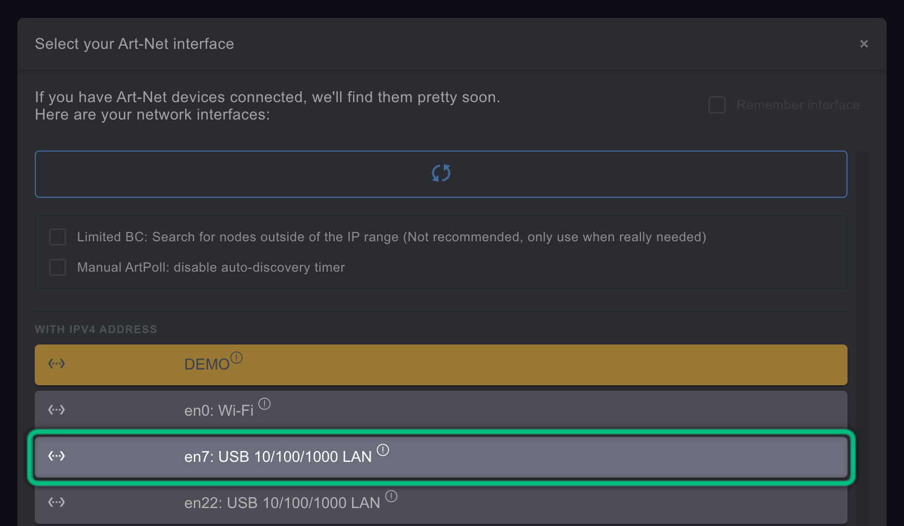Choose the en0: Wi-Fi interface
This screenshot has width=904, height=526.
(x=441, y=410)
